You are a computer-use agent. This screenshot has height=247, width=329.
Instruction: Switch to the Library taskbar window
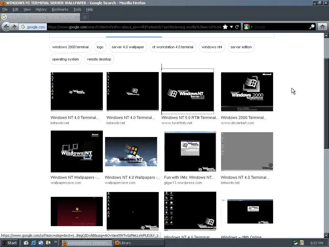[x=139, y=243]
